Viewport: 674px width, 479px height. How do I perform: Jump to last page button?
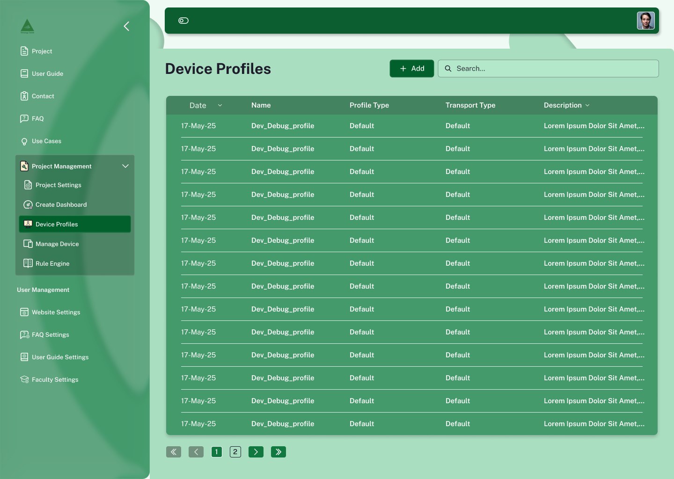[278, 452]
